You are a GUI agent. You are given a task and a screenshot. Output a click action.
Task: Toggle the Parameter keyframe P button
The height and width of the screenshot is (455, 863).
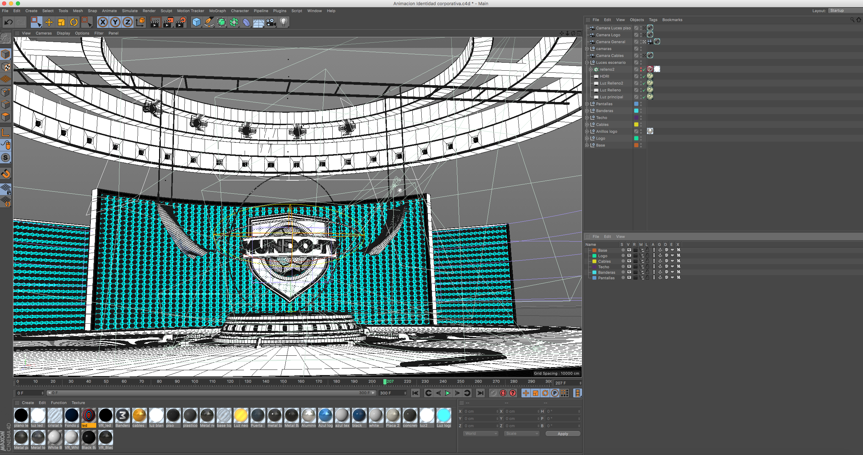pos(555,393)
